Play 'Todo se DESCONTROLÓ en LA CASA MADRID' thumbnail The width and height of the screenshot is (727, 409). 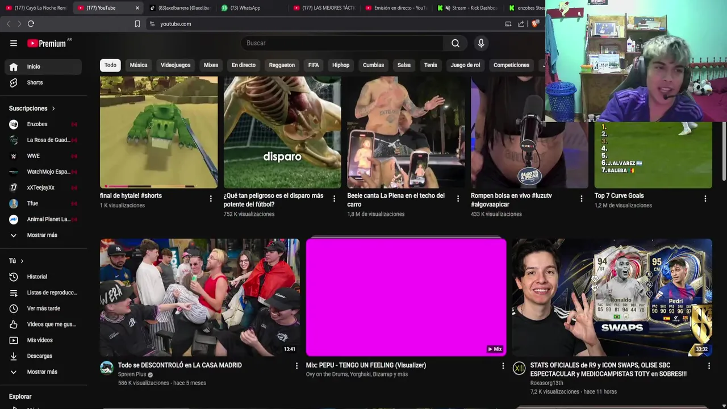pos(200,298)
